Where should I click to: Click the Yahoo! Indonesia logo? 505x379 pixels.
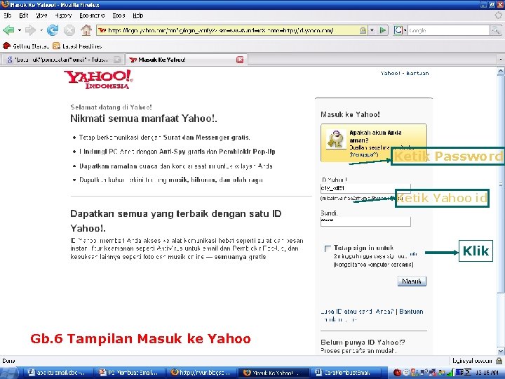pos(98,79)
